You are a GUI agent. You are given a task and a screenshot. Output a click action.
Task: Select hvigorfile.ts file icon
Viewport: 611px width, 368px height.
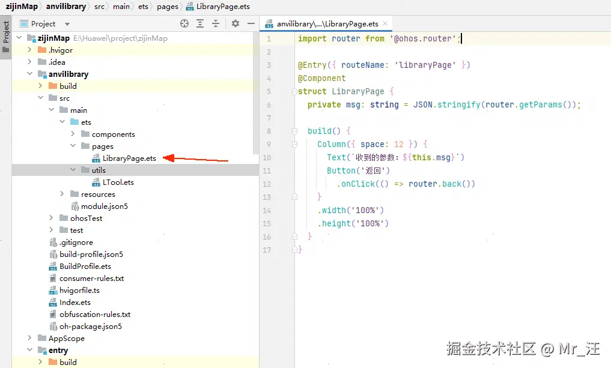point(53,291)
